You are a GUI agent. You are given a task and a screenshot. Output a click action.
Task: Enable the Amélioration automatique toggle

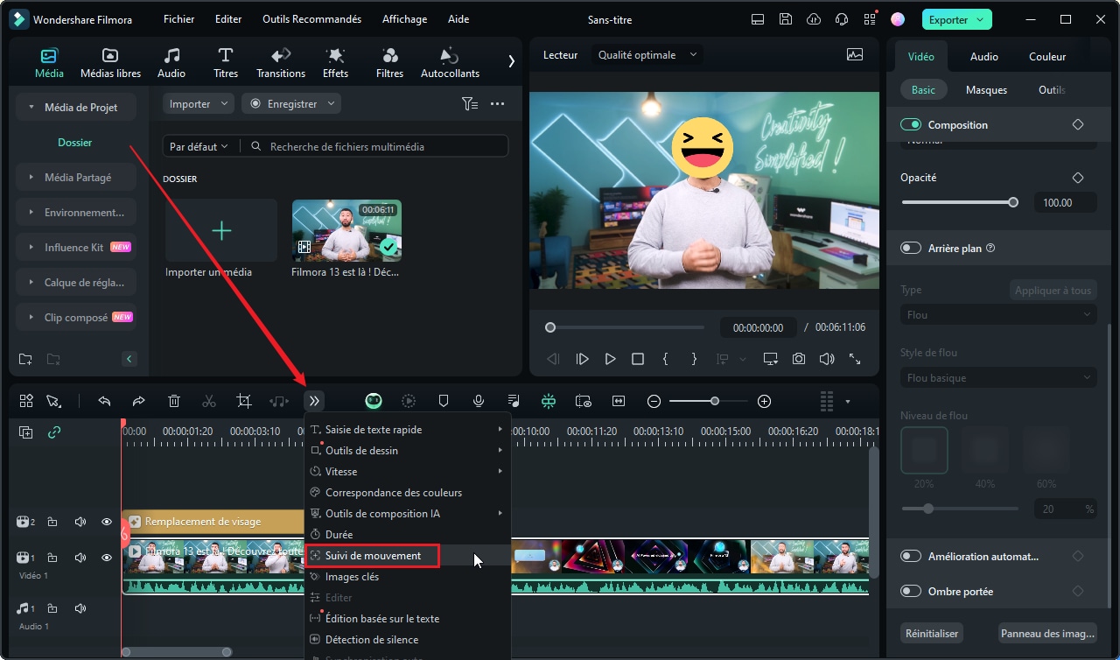click(911, 557)
